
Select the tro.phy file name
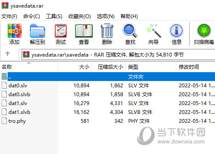[x=17, y=121]
